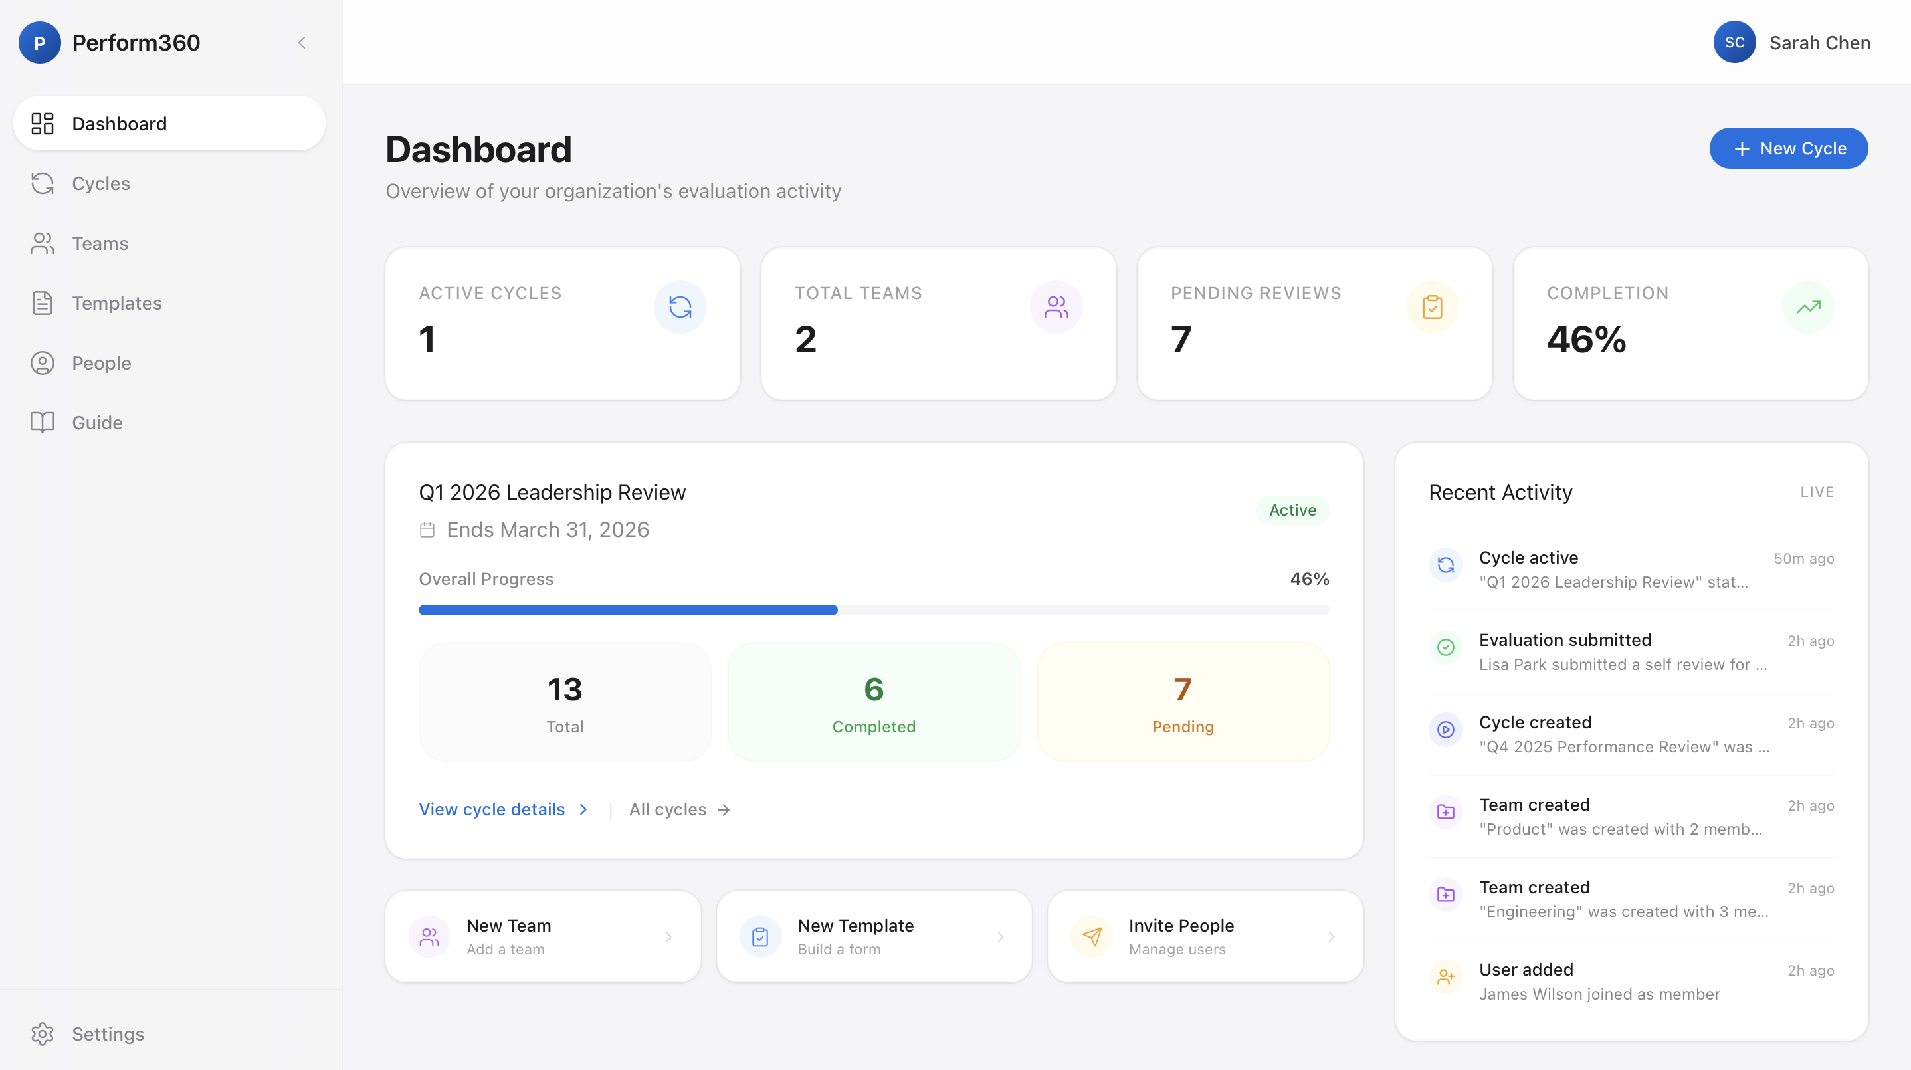The width and height of the screenshot is (1911, 1070).
Task: Click the Templates document icon
Action: (x=43, y=303)
